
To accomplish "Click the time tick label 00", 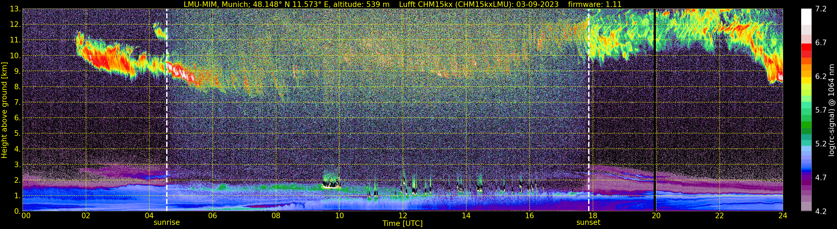I will coord(26,216).
